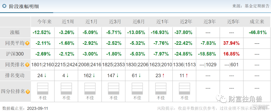Image resolution: width=271 pixels, height=111 pixels.
Task: Click the ---|601 ranking cell
Action: point(231,65)
